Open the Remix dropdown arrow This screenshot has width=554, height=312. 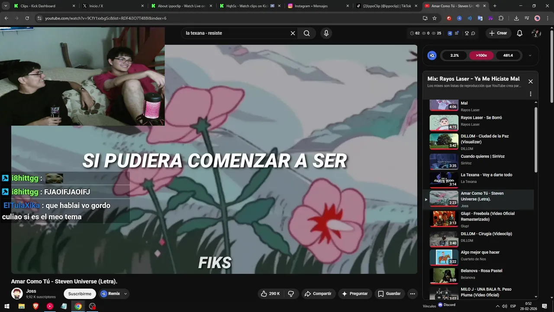click(126, 294)
